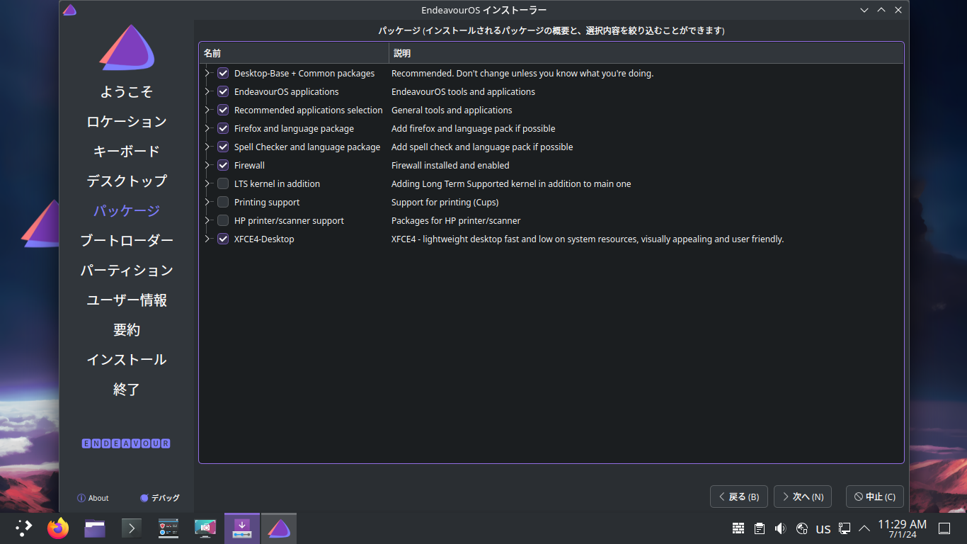
Task: Uncheck Firefox and language package
Action: pos(223,128)
